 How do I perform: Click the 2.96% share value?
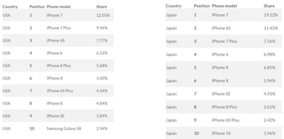click(102, 128)
